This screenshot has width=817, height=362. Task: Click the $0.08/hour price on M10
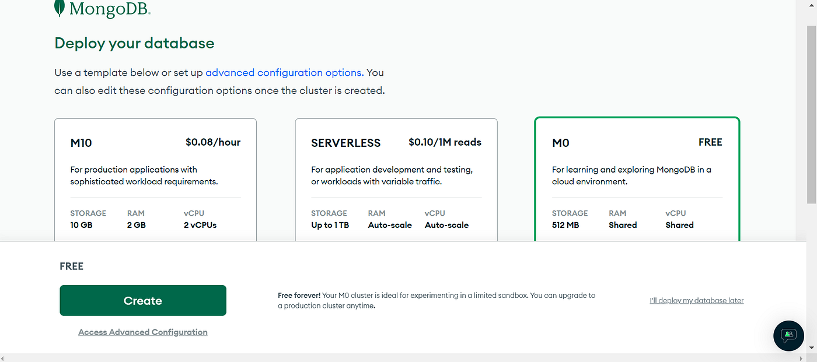(x=213, y=142)
